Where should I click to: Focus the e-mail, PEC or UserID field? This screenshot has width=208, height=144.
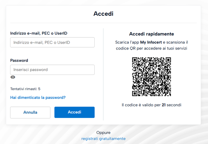(52, 42)
